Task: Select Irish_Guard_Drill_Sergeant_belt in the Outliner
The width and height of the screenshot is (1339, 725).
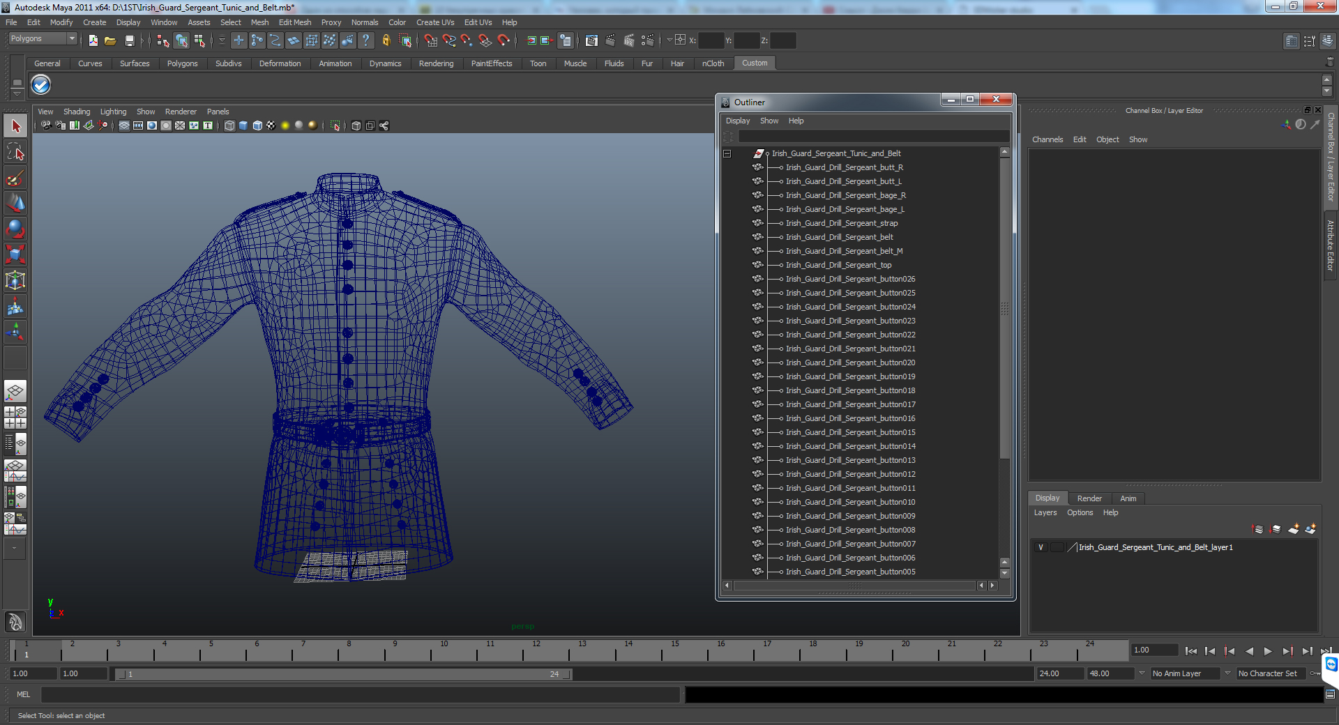Action: click(x=839, y=237)
